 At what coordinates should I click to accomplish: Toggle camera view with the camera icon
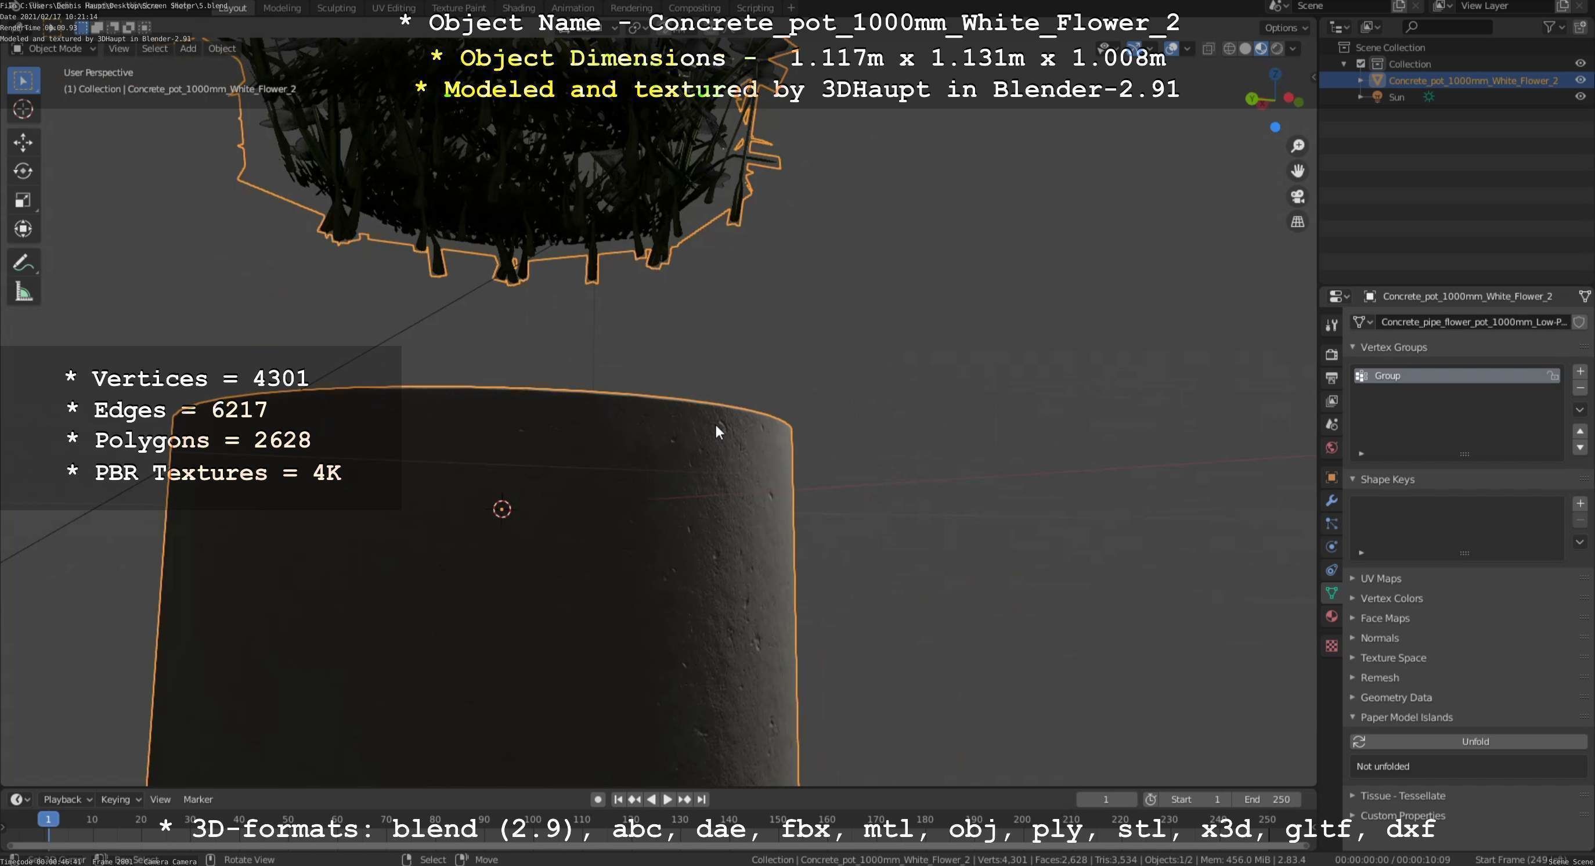(1297, 196)
